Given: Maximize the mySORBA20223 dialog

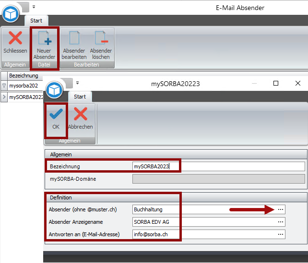Looking at the screenshot, I should pyautogui.click(x=276, y=83).
